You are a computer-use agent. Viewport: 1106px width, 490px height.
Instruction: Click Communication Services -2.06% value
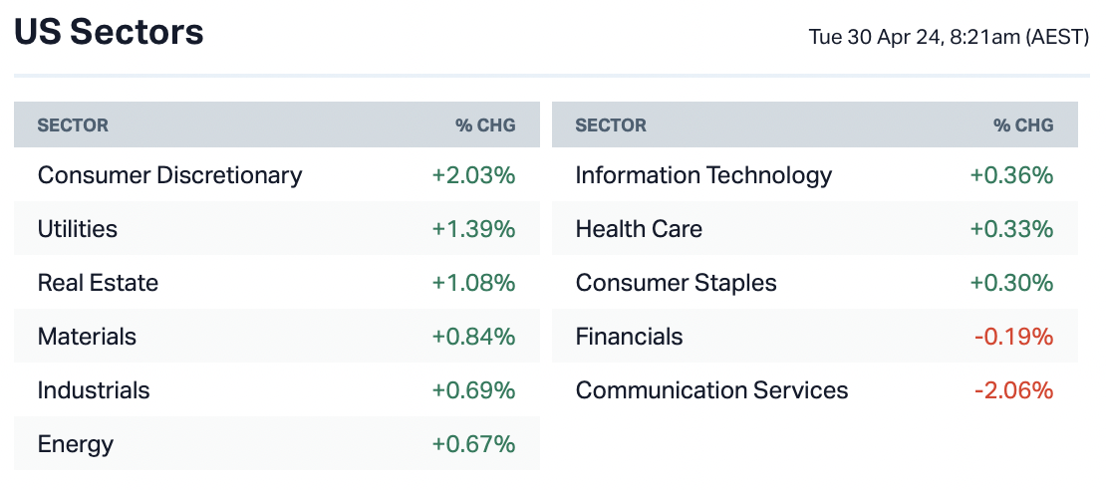click(1013, 390)
